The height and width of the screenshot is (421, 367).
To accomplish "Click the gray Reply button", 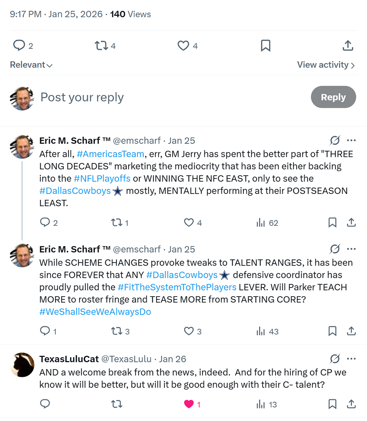I will (333, 97).
